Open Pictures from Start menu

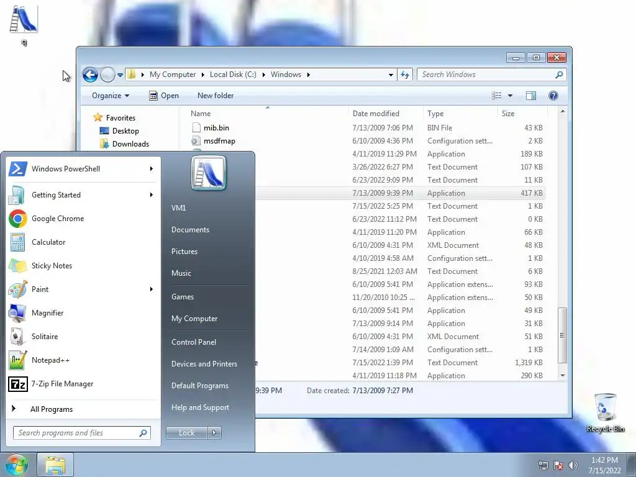tap(184, 252)
